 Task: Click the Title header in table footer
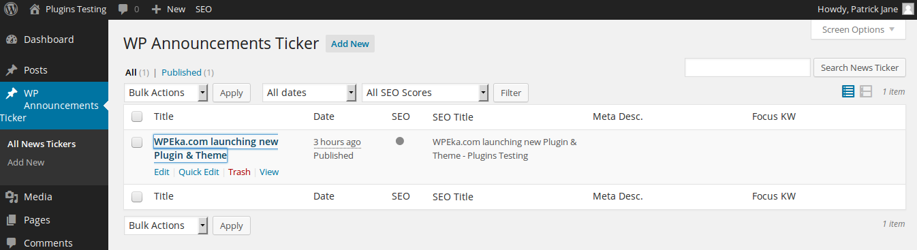[x=164, y=196]
